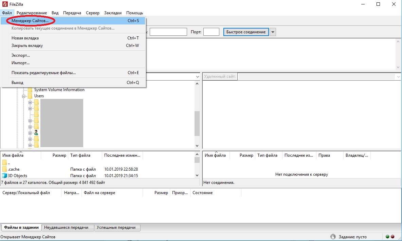The image size is (402, 241).
Task: Click the red activity LED in status bar
Action: coord(392,237)
